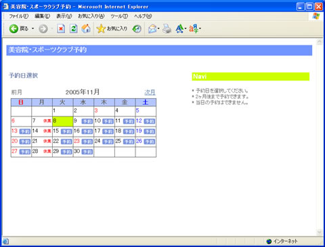325x247 pixels.
Task: Select 予約 for day 27
Action: [x=25, y=152]
